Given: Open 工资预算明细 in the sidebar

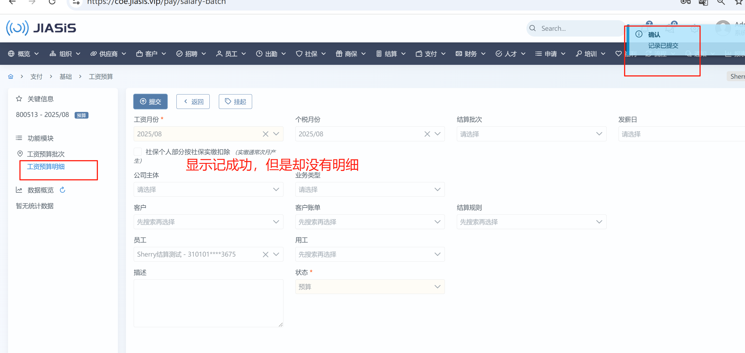Looking at the screenshot, I should click(46, 167).
